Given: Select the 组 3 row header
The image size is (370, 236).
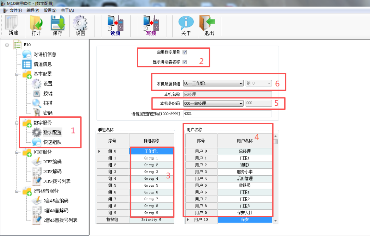Looking at the screenshot, I should coord(113,172).
